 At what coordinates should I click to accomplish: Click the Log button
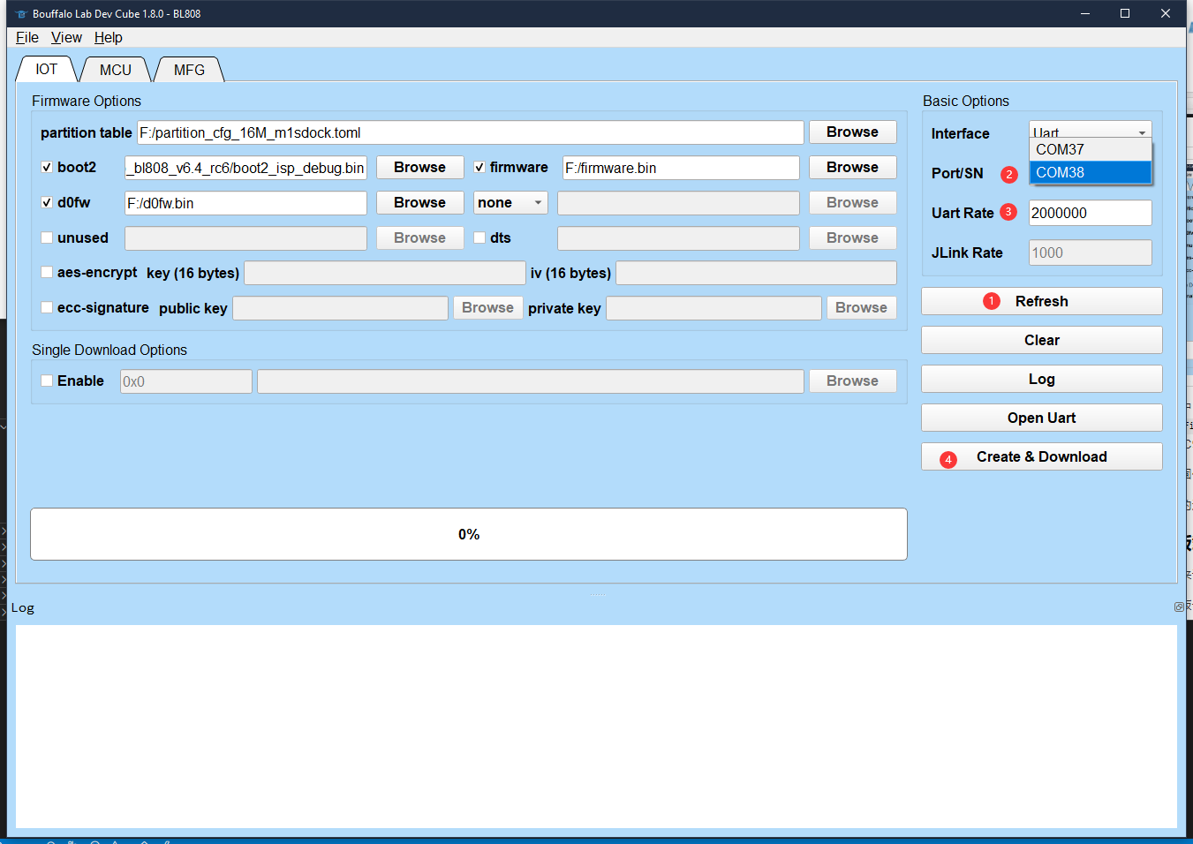coord(1041,379)
